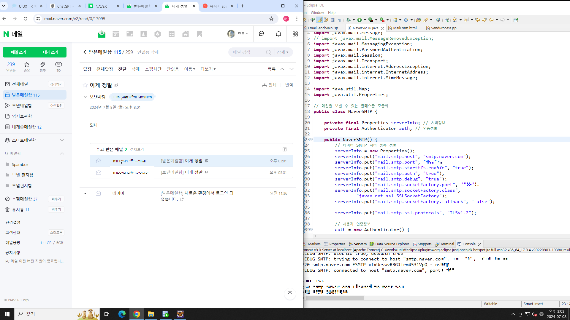Open the Naver calendar icon
The height and width of the screenshot is (320, 570).
point(116,34)
